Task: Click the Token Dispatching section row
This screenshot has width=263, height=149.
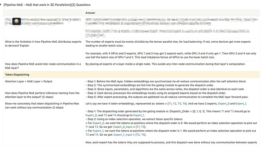Action: pyautogui.click(x=131, y=75)
